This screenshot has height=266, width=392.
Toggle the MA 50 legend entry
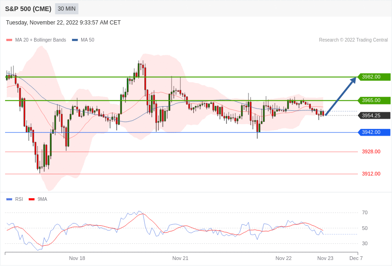tap(83, 40)
